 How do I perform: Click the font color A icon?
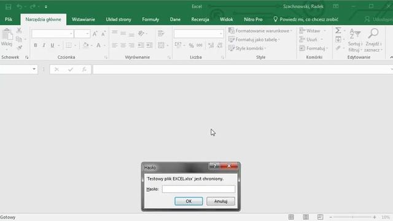coord(98,45)
